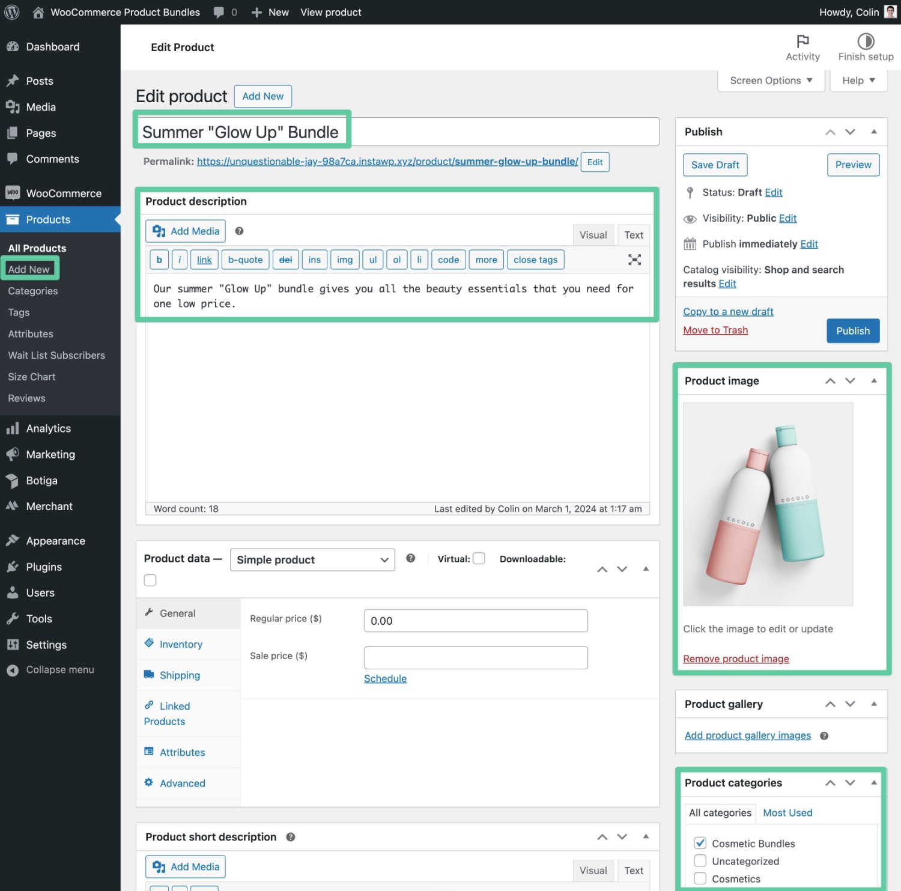Viewport: 901px width, 891px height.
Task: Click the blue Publish button
Action: 853,331
